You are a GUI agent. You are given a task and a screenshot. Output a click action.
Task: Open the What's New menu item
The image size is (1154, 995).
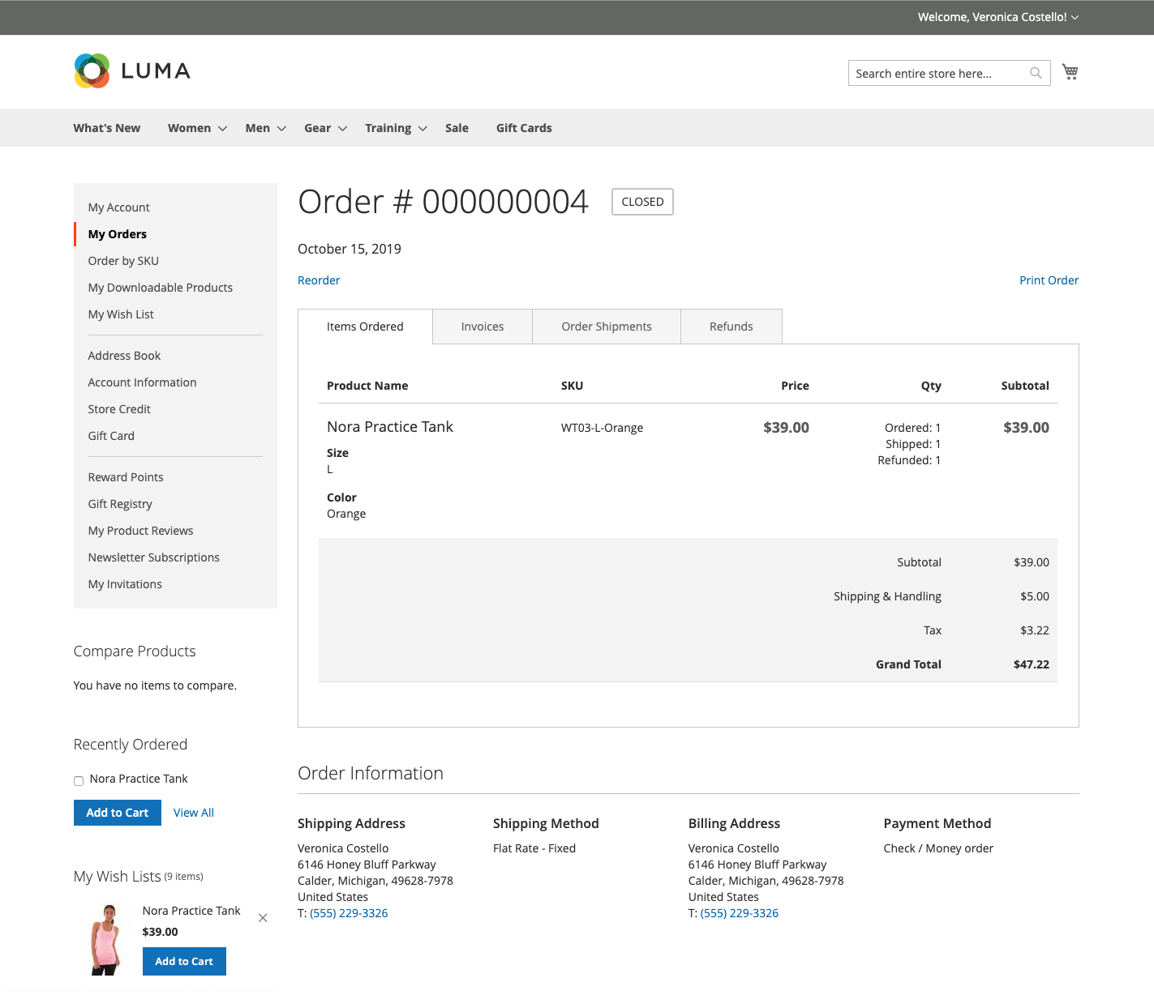pos(107,128)
